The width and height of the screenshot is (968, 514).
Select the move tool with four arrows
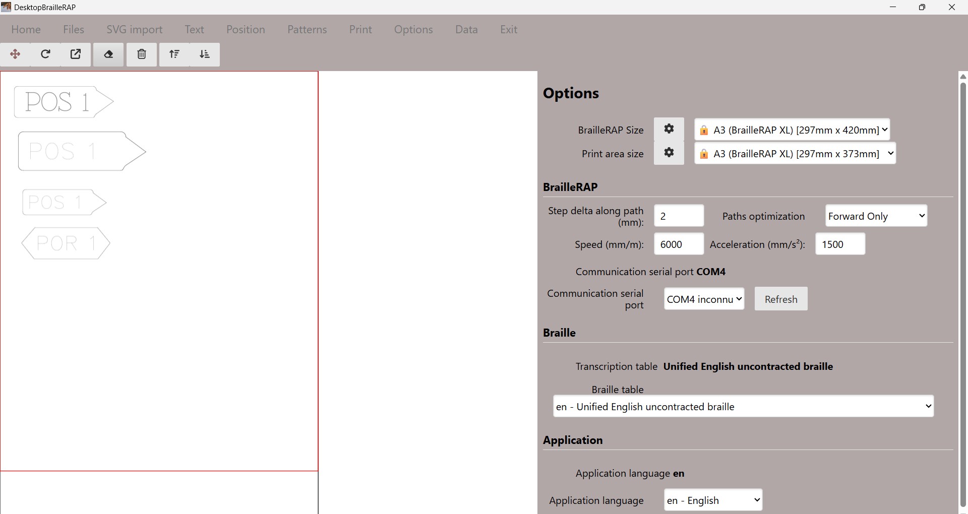tap(15, 54)
